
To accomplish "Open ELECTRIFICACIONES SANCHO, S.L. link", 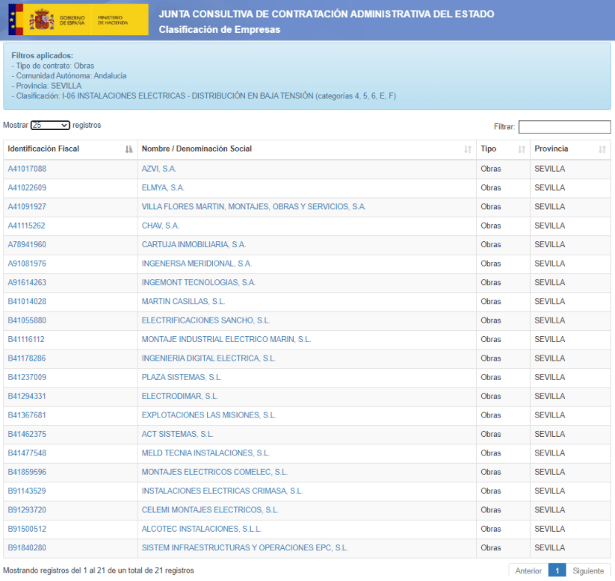I will point(205,320).
